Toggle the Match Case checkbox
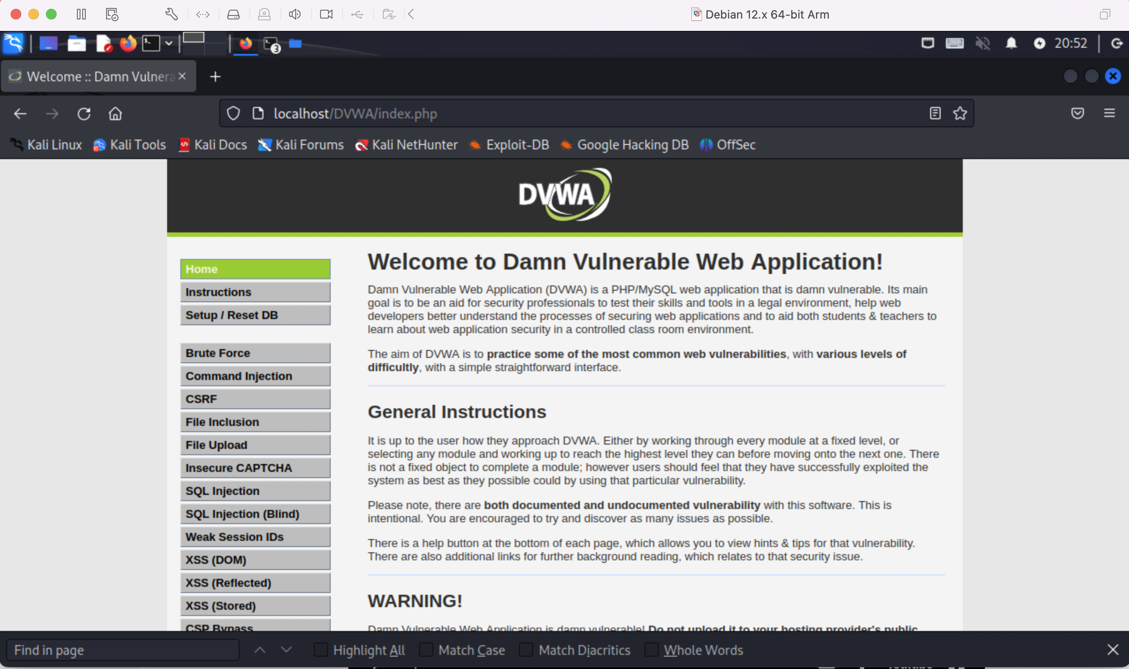 tap(426, 650)
